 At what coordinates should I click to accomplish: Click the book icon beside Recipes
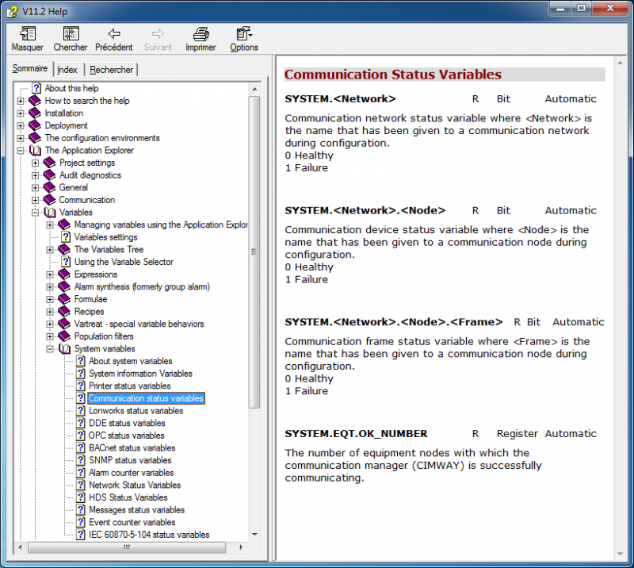tap(64, 312)
